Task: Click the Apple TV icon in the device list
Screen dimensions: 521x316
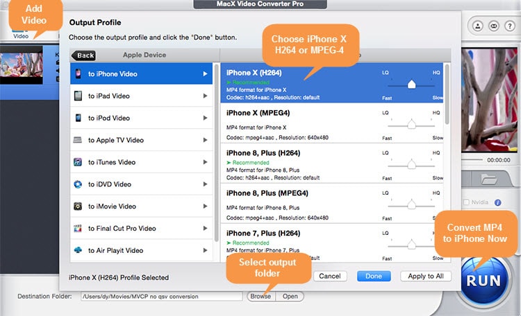Action: [77, 140]
